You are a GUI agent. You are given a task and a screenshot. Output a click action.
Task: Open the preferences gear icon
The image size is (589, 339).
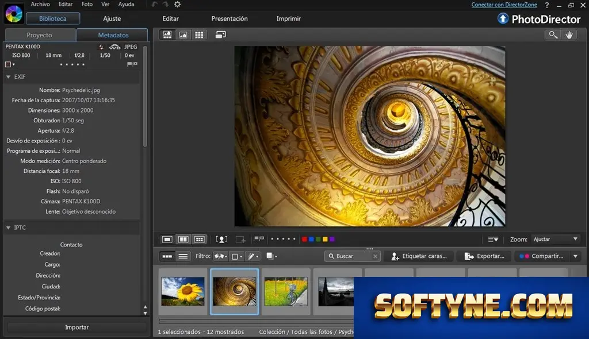[177, 5]
